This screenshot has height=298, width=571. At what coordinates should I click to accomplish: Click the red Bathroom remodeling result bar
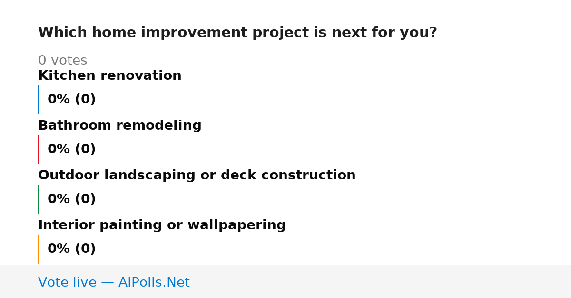[38, 149]
